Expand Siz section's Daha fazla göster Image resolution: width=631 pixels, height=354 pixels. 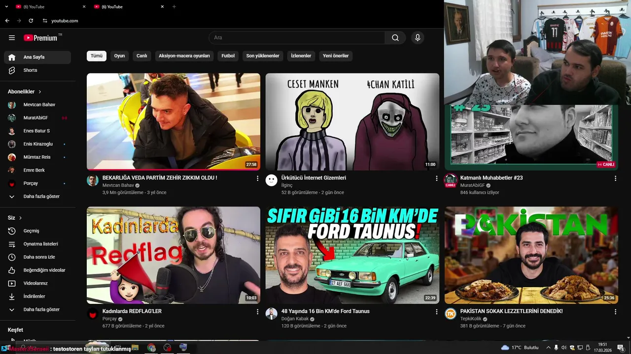click(x=37, y=310)
